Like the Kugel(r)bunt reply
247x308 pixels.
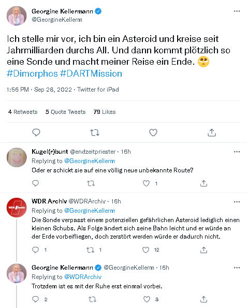coord(146,183)
